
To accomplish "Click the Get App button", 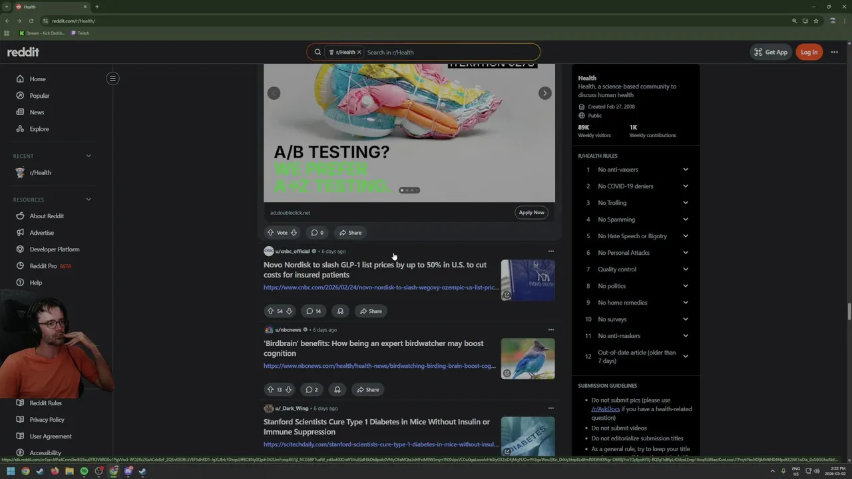I will [770, 52].
